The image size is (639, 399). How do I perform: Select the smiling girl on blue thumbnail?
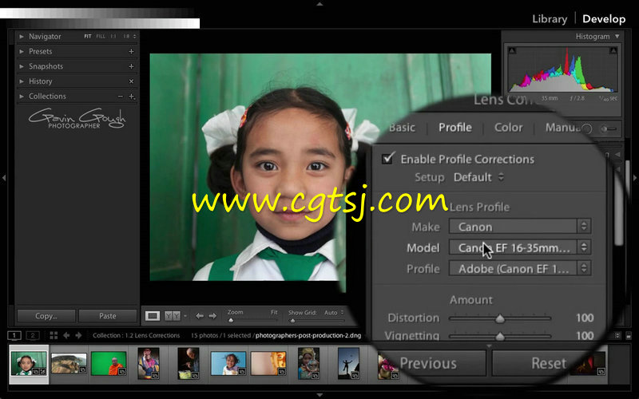pos(228,363)
